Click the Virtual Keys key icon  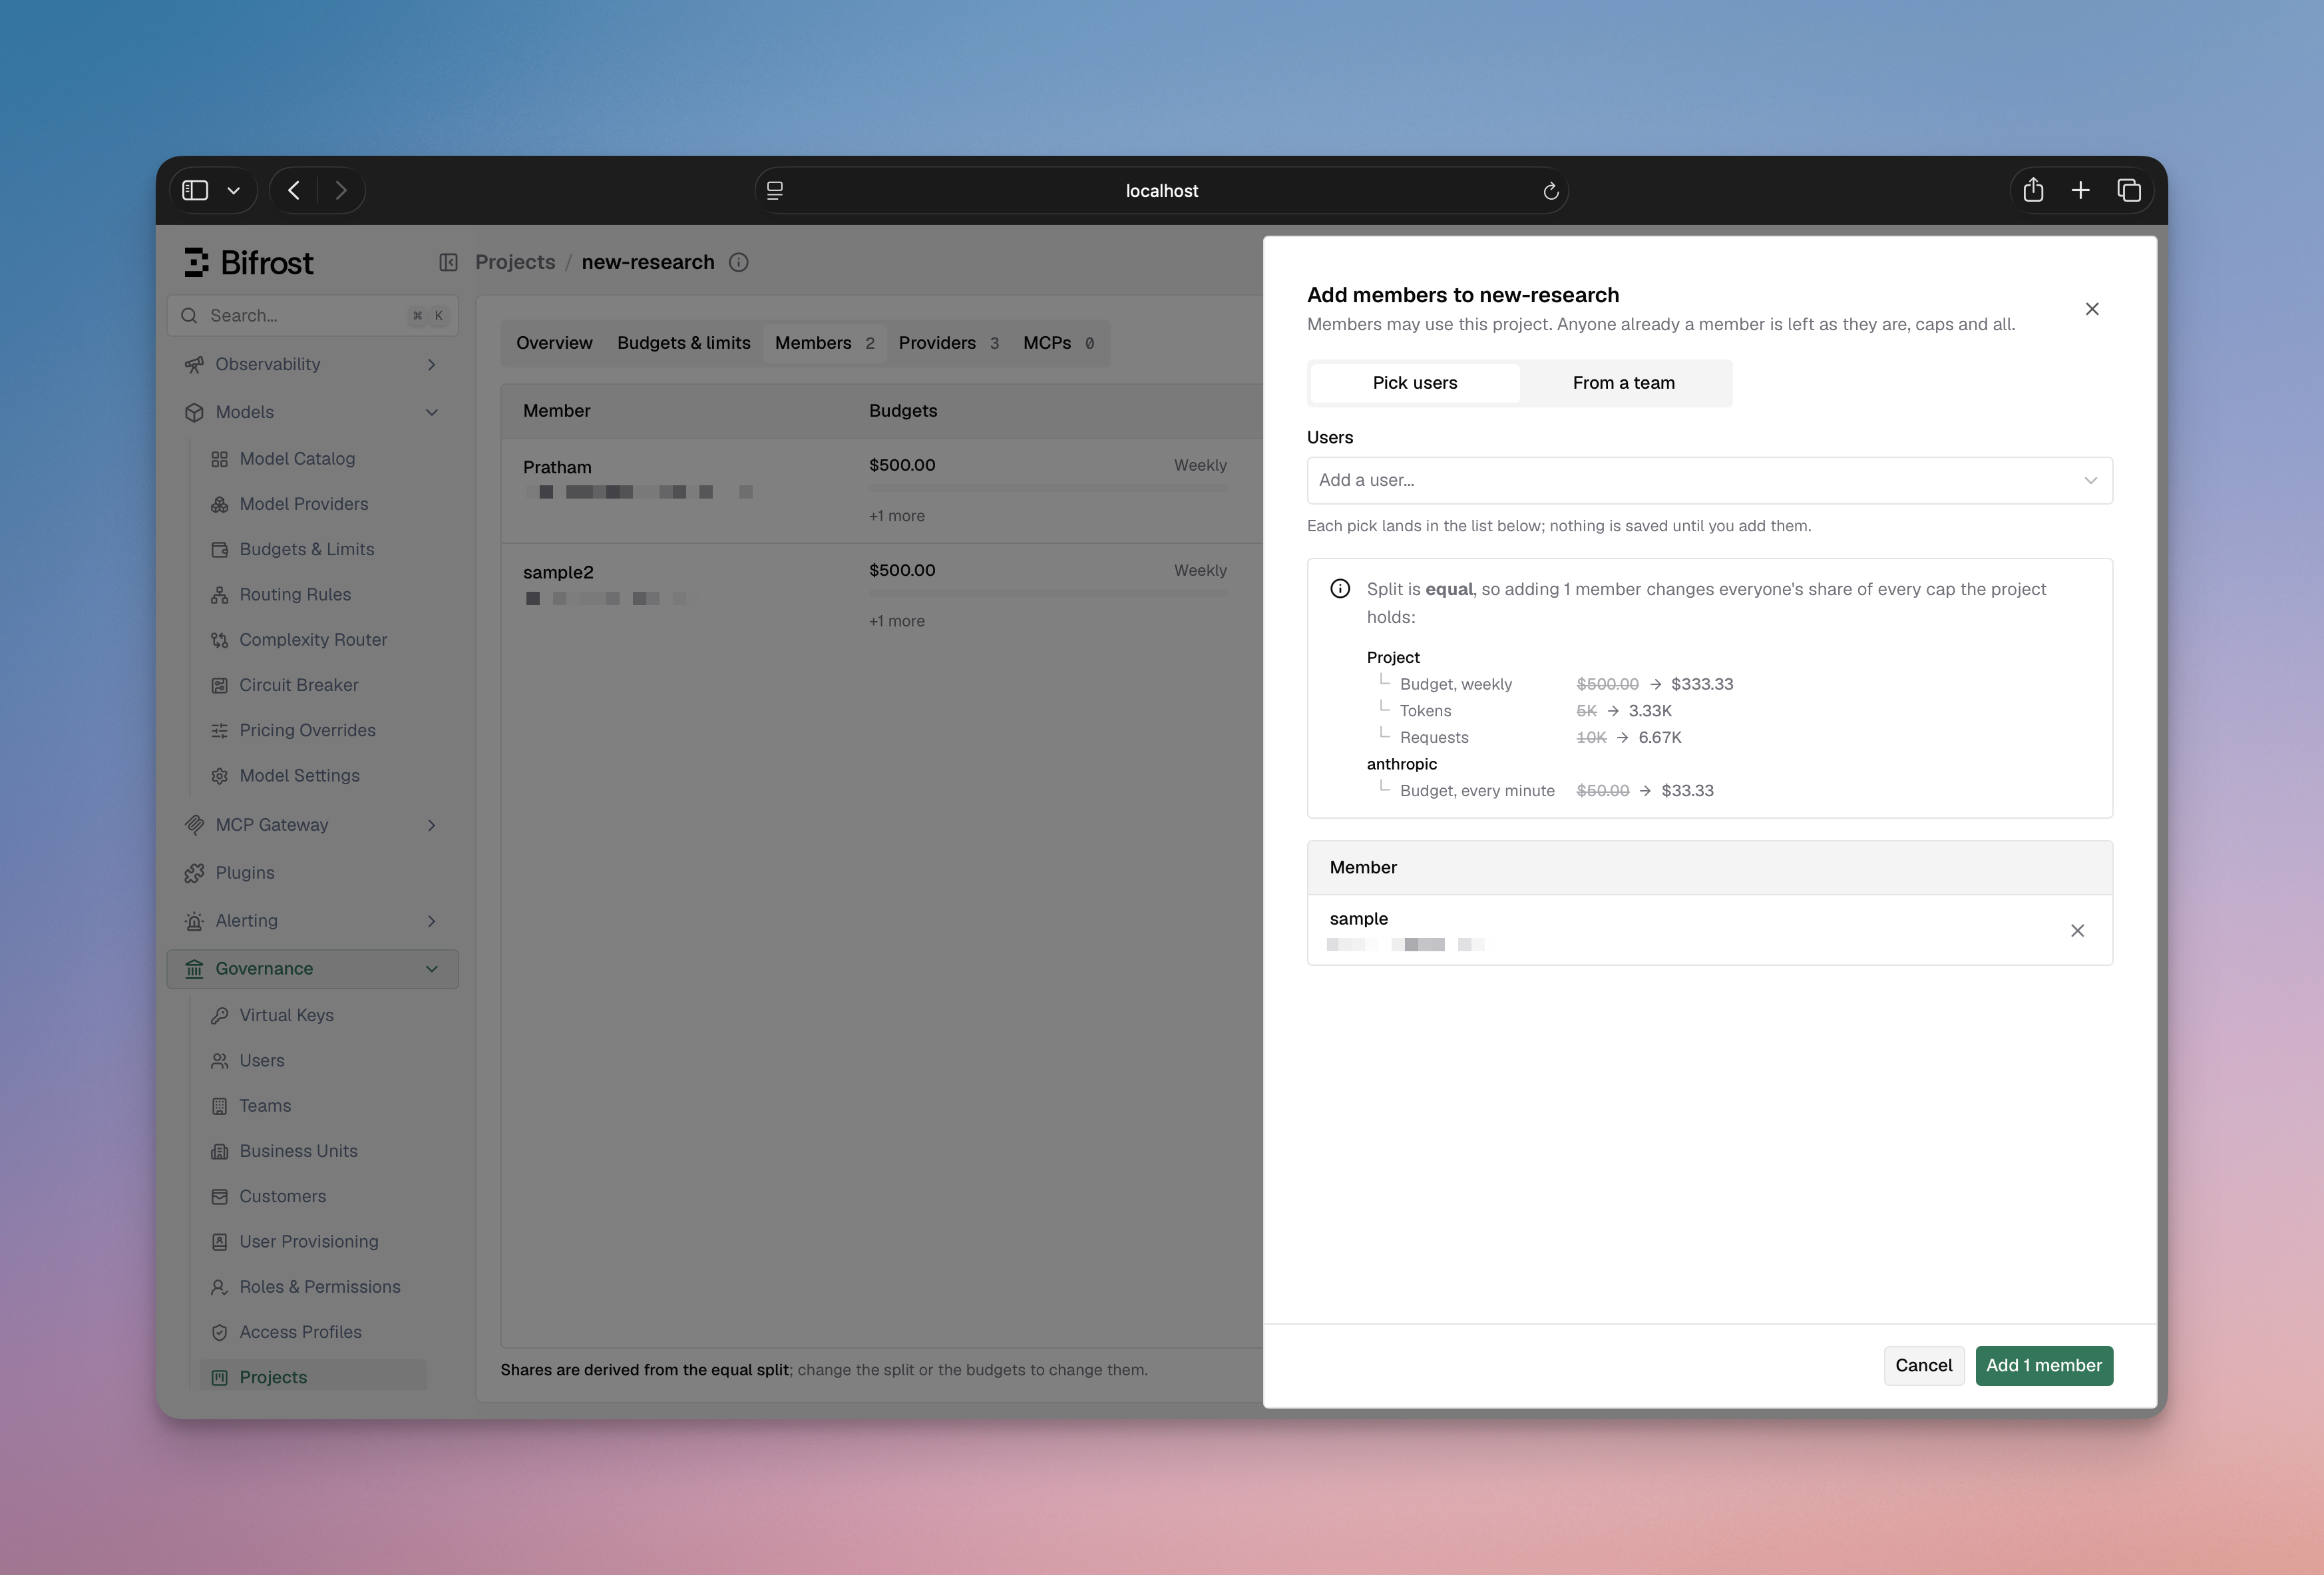click(x=220, y=1015)
